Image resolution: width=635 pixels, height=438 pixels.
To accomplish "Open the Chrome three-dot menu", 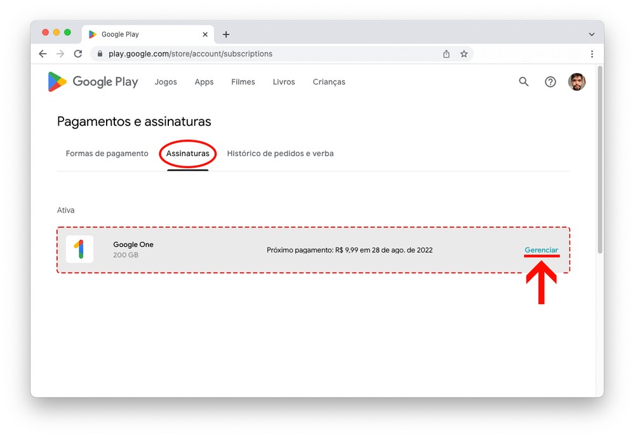I will click(x=592, y=54).
